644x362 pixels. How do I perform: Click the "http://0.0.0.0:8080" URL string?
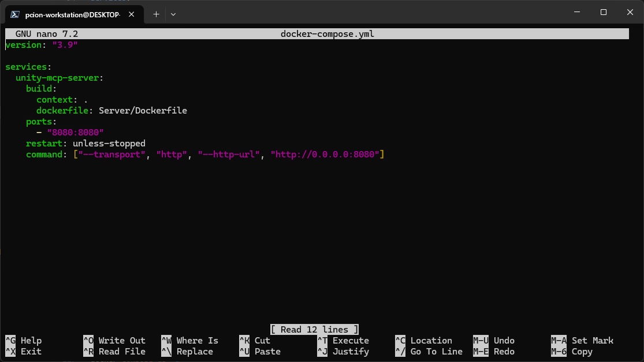coord(325,154)
